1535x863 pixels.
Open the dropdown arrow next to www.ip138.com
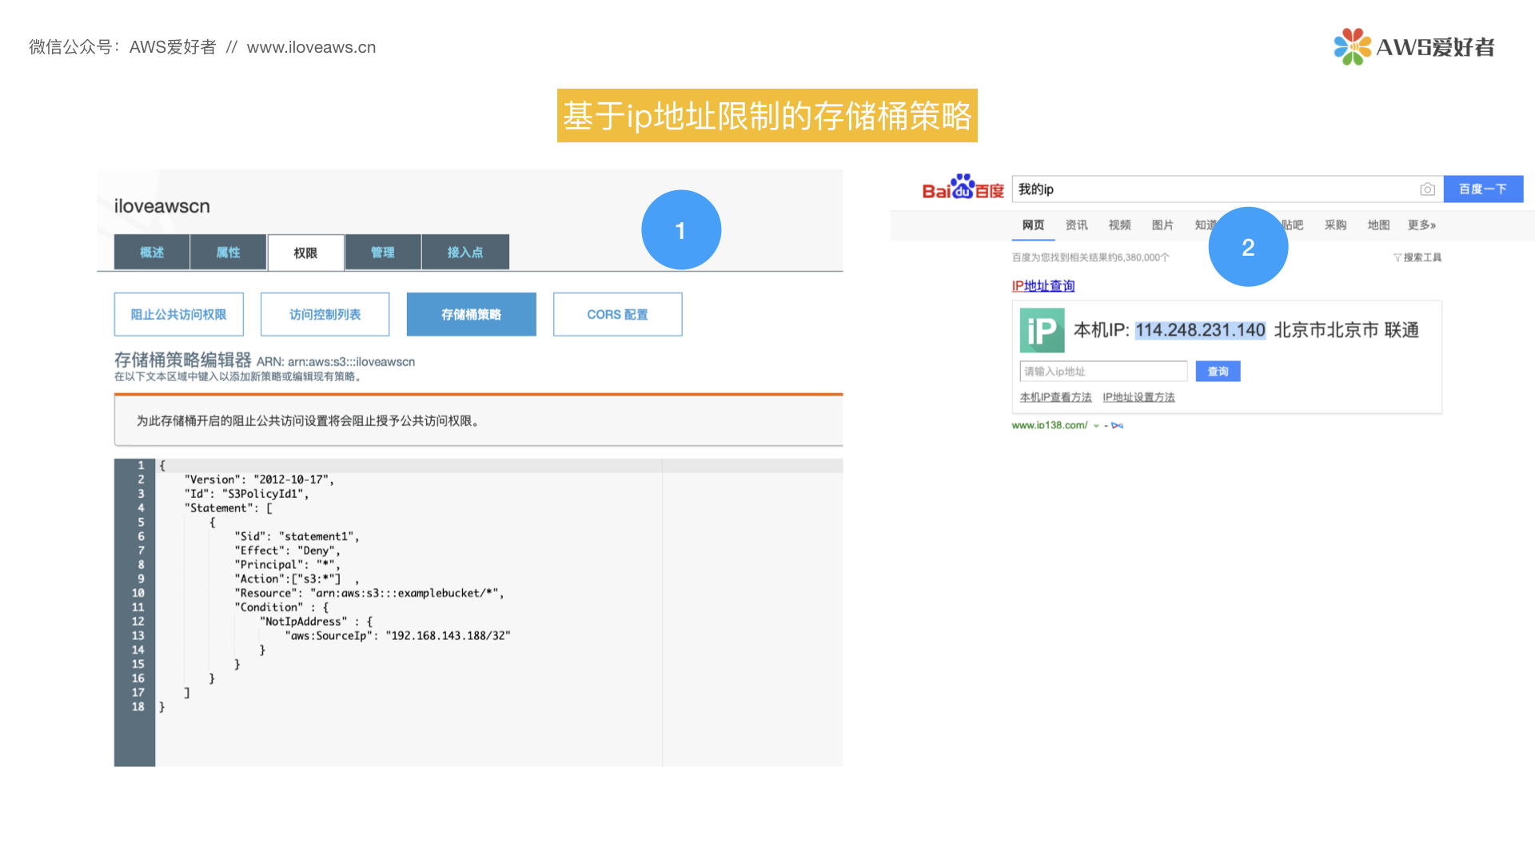click(x=1097, y=425)
